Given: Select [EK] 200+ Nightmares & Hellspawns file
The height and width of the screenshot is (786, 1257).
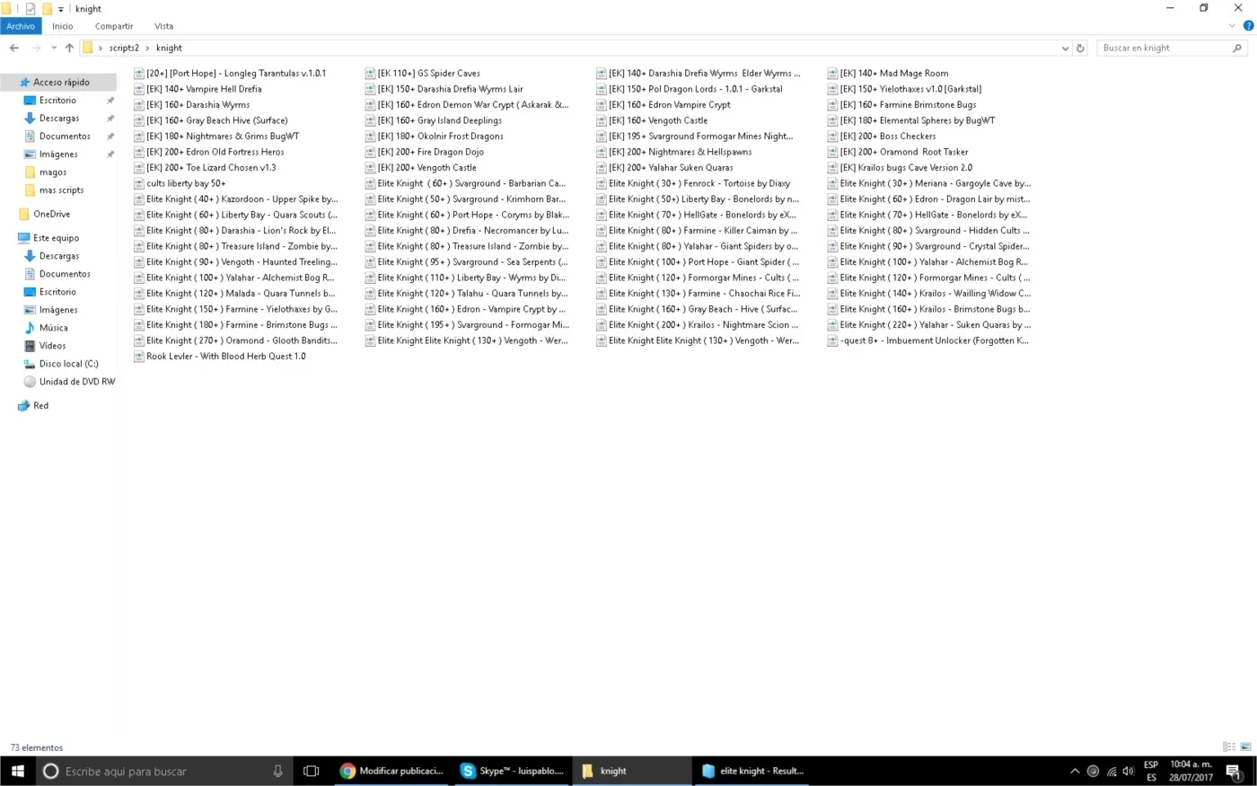Looking at the screenshot, I should [674, 152].
